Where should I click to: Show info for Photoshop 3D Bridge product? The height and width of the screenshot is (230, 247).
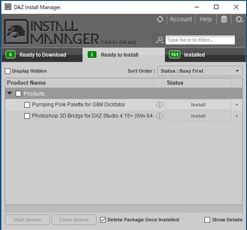[x=159, y=116]
